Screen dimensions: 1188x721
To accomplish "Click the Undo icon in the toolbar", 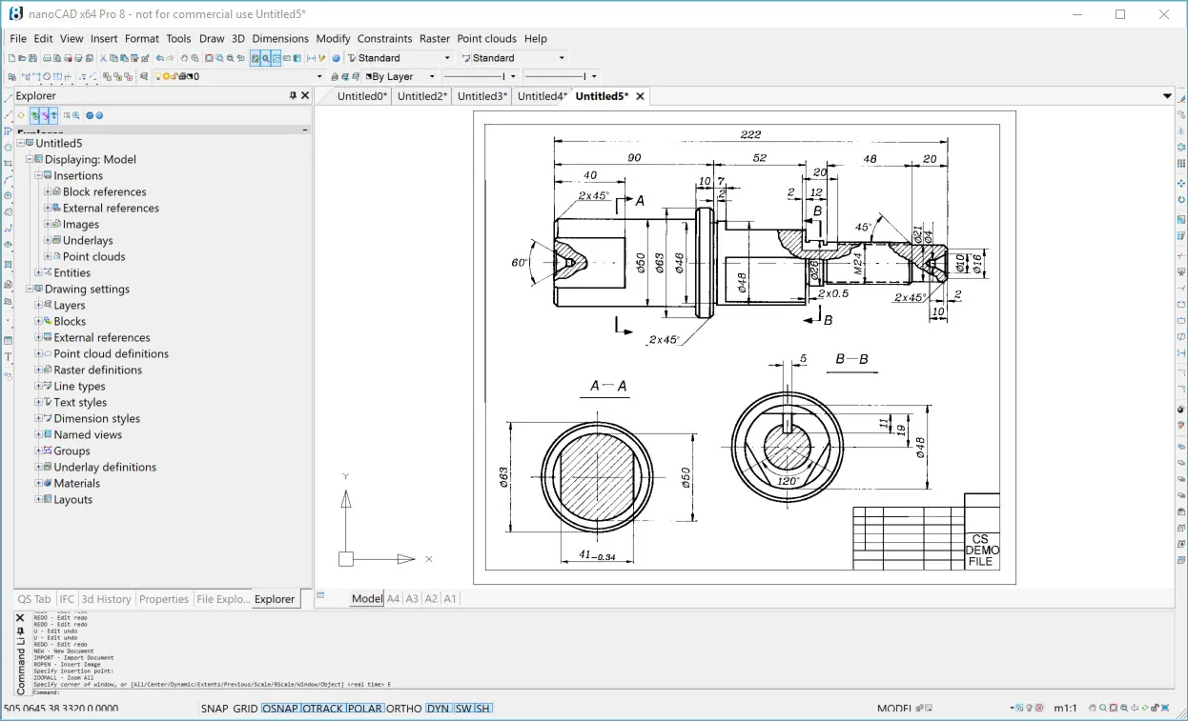I will 160,57.
